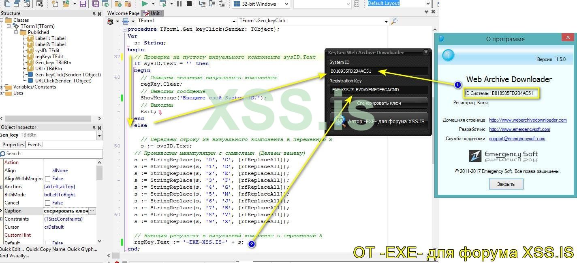Expand the Anchors property
Viewport: 577px width, 263px height.
click(x=2, y=187)
